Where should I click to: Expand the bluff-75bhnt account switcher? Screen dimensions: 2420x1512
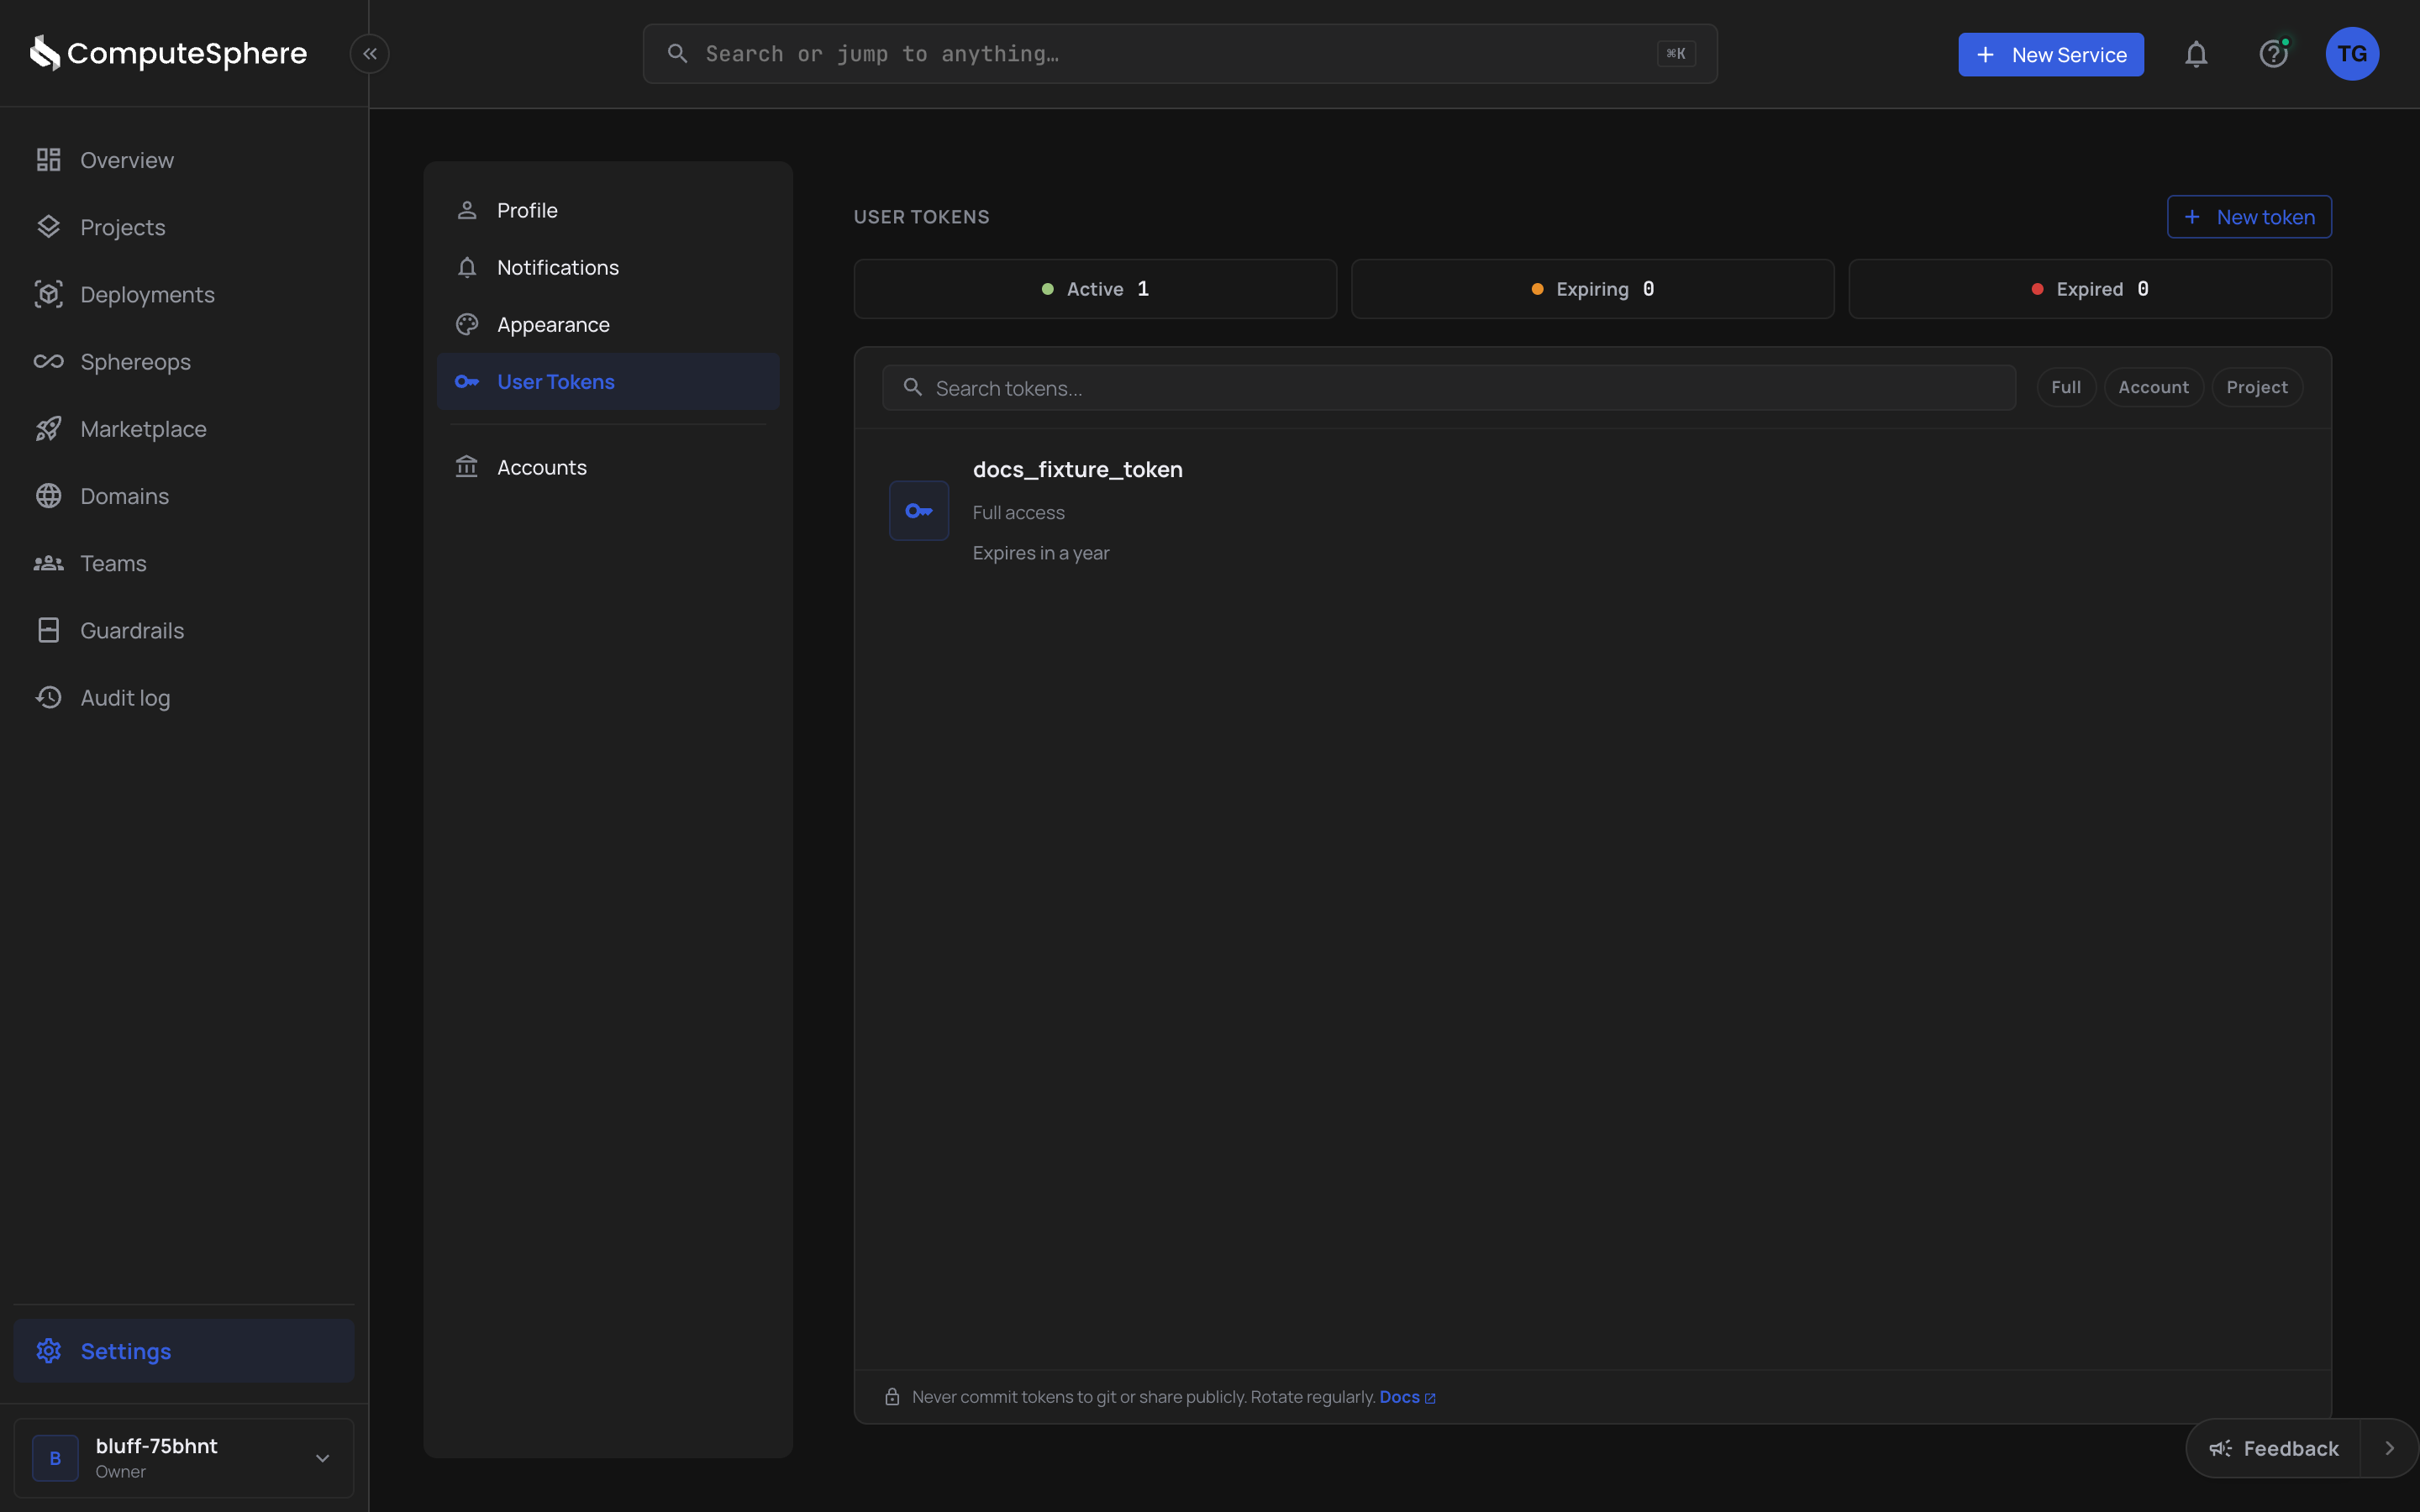[x=184, y=1458]
